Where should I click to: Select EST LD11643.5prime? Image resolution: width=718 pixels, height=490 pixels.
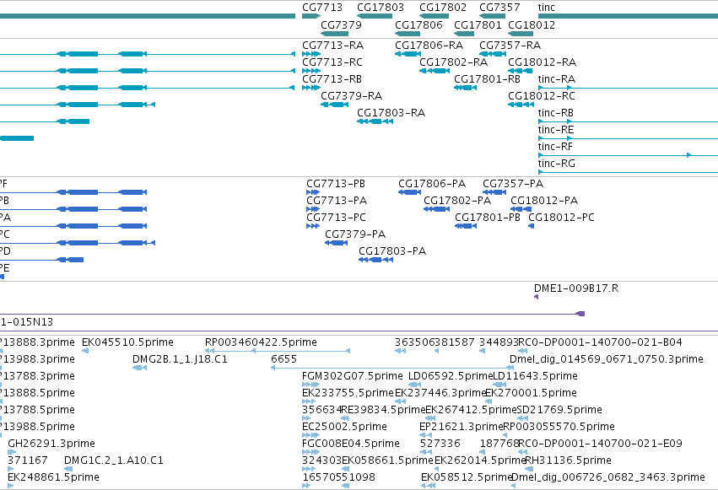tap(499, 385)
